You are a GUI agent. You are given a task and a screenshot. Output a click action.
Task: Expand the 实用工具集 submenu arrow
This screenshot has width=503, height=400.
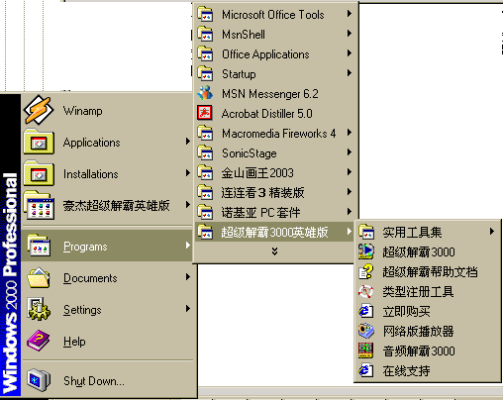coord(492,232)
